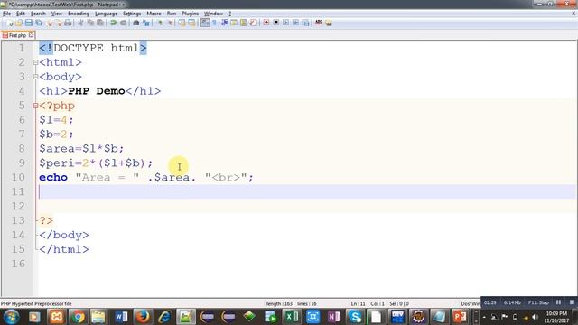Open the Language menu
This screenshot has height=325, width=578.
[106, 14]
